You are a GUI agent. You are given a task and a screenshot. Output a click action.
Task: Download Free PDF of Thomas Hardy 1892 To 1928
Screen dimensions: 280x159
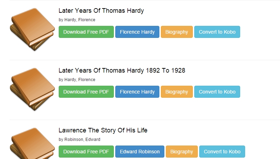pos(86,92)
